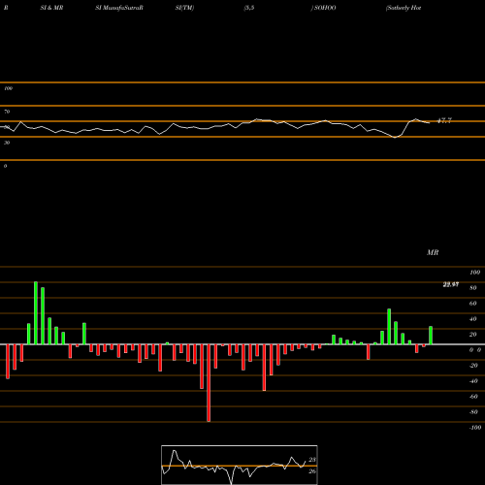Click the MR axis label 40
The image size is (485, 485).
coord(473,319)
